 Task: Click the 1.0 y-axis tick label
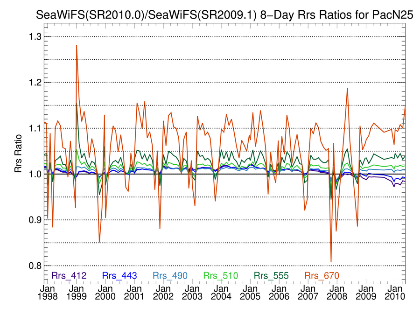35,174
